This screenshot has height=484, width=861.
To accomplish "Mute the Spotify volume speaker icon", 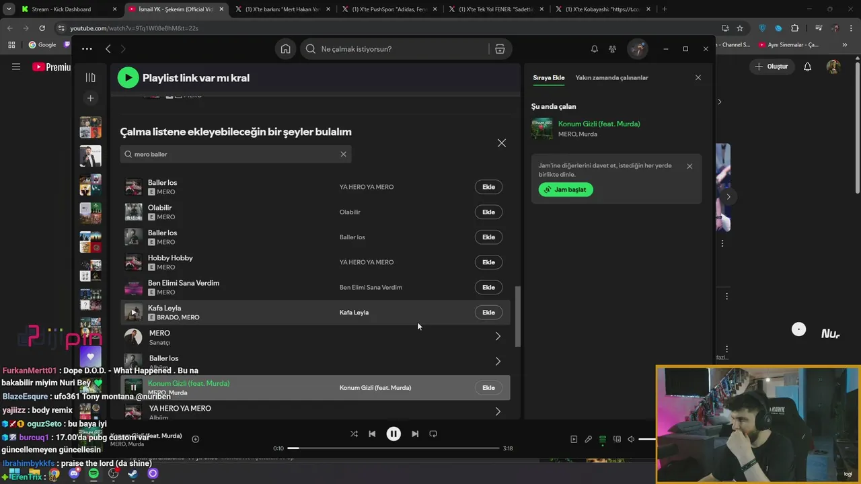I will (x=631, y=440).
